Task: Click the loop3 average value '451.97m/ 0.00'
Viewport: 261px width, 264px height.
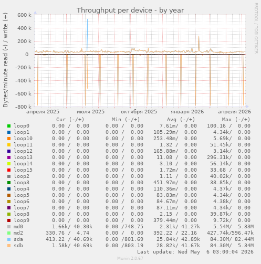Action: (175, 183)
